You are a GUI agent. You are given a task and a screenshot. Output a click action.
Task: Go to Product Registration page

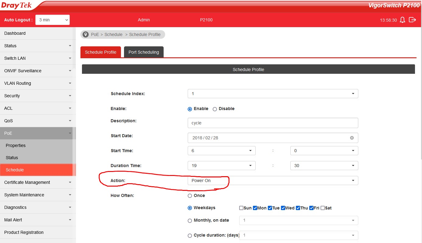pyautogui.click(x=24, y=232)
